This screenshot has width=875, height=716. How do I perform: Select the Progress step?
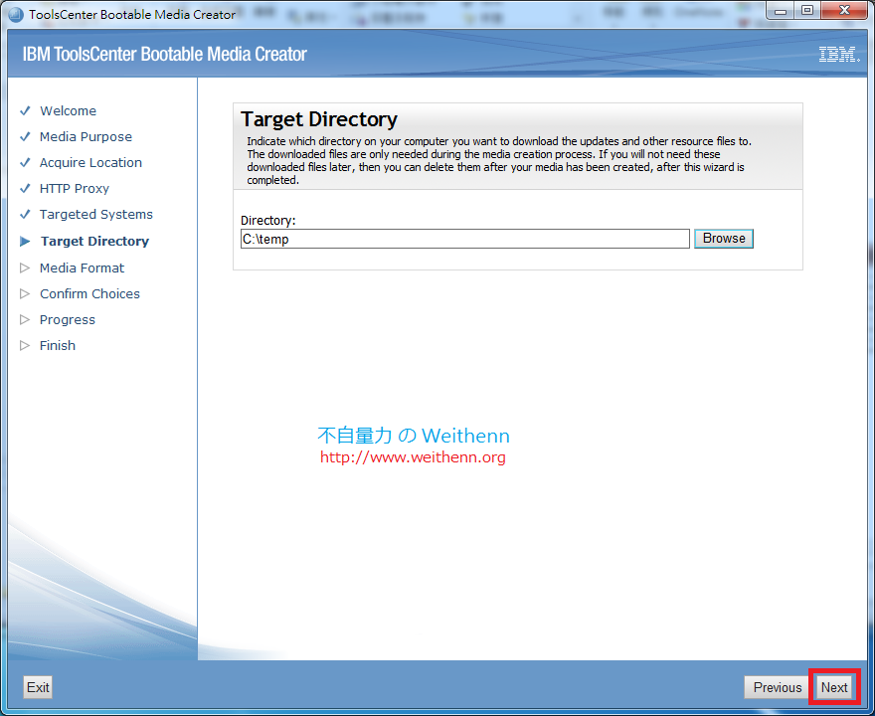tap(67, 320)
